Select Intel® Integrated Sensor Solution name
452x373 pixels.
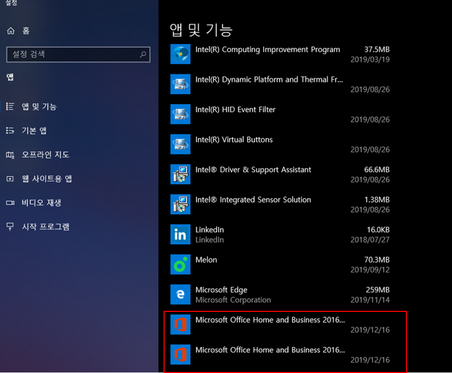pos(253,200)
